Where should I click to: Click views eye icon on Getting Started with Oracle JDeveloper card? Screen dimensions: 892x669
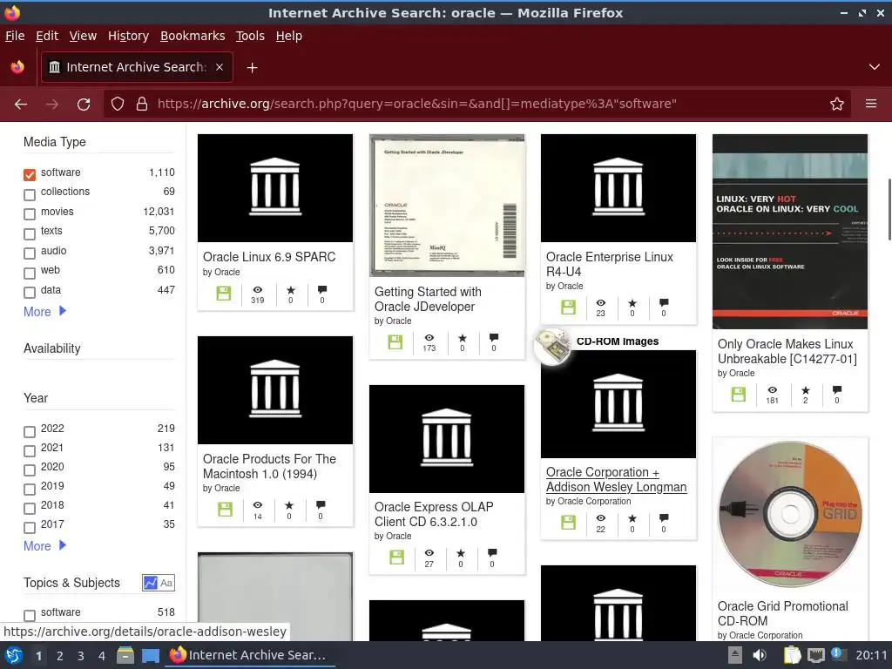click(429, 338)
